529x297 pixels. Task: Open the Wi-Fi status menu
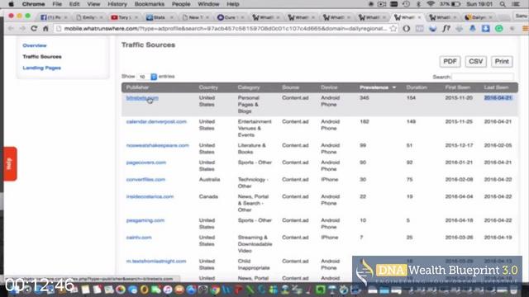pos(431,4)
